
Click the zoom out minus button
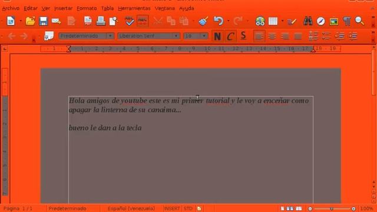(x=310, y=208)
